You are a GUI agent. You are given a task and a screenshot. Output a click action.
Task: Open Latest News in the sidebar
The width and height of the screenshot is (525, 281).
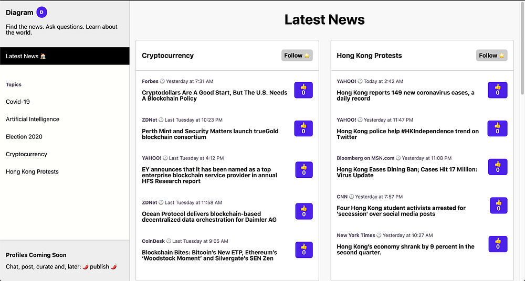coord(65,56)
